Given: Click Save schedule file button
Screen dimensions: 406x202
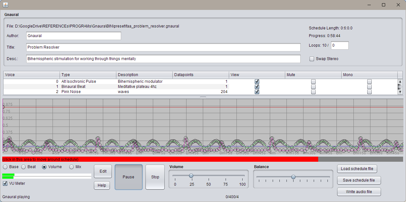Looking at the screenshot, I should [x=359, y=180].
